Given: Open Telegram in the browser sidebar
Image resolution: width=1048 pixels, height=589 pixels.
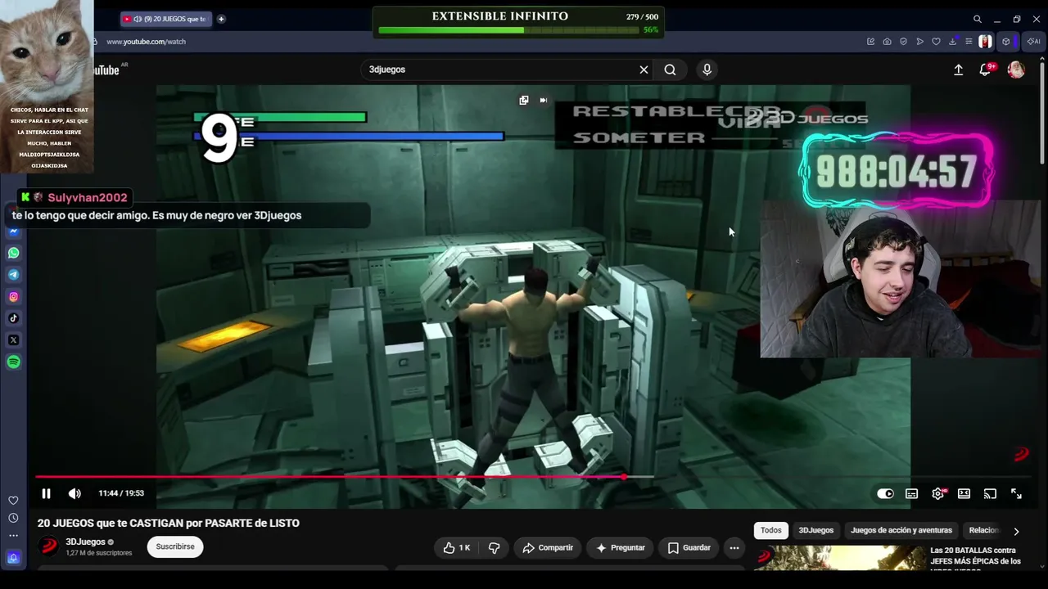Looking at the screenshot, I should 13,275.
